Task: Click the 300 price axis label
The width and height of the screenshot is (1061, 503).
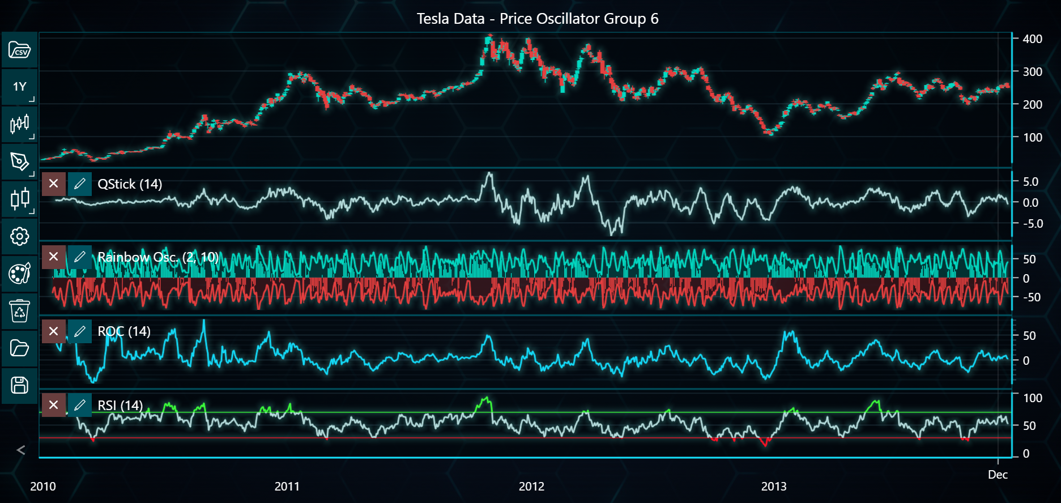Action: [1033, 72]
